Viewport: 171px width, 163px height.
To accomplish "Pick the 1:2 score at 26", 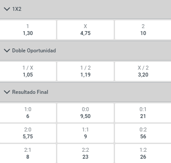I will click(143, 153).
